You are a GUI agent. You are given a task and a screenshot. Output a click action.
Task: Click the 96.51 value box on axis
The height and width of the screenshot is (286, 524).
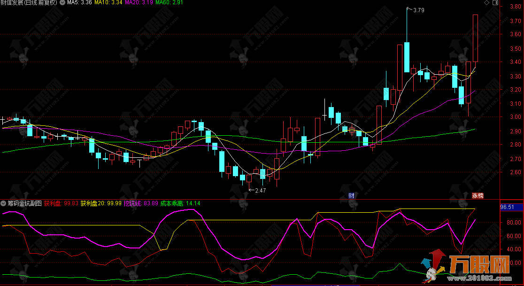tap(508, 207)
